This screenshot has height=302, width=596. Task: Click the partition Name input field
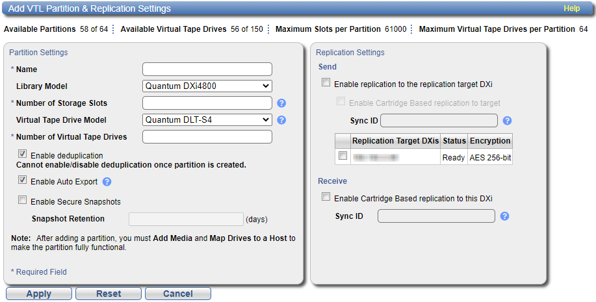[207, 69]
